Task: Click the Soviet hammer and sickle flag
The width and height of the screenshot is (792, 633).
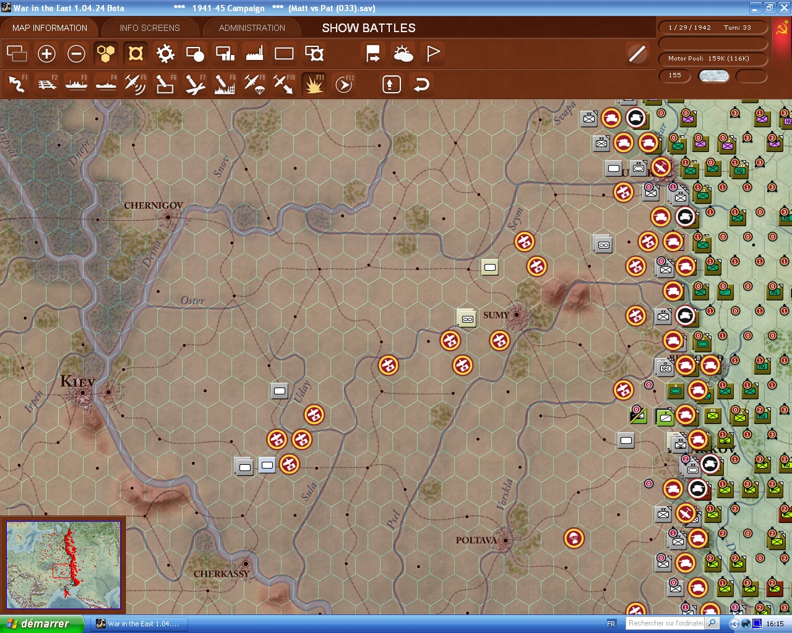Action: click(x=781, y=28)
